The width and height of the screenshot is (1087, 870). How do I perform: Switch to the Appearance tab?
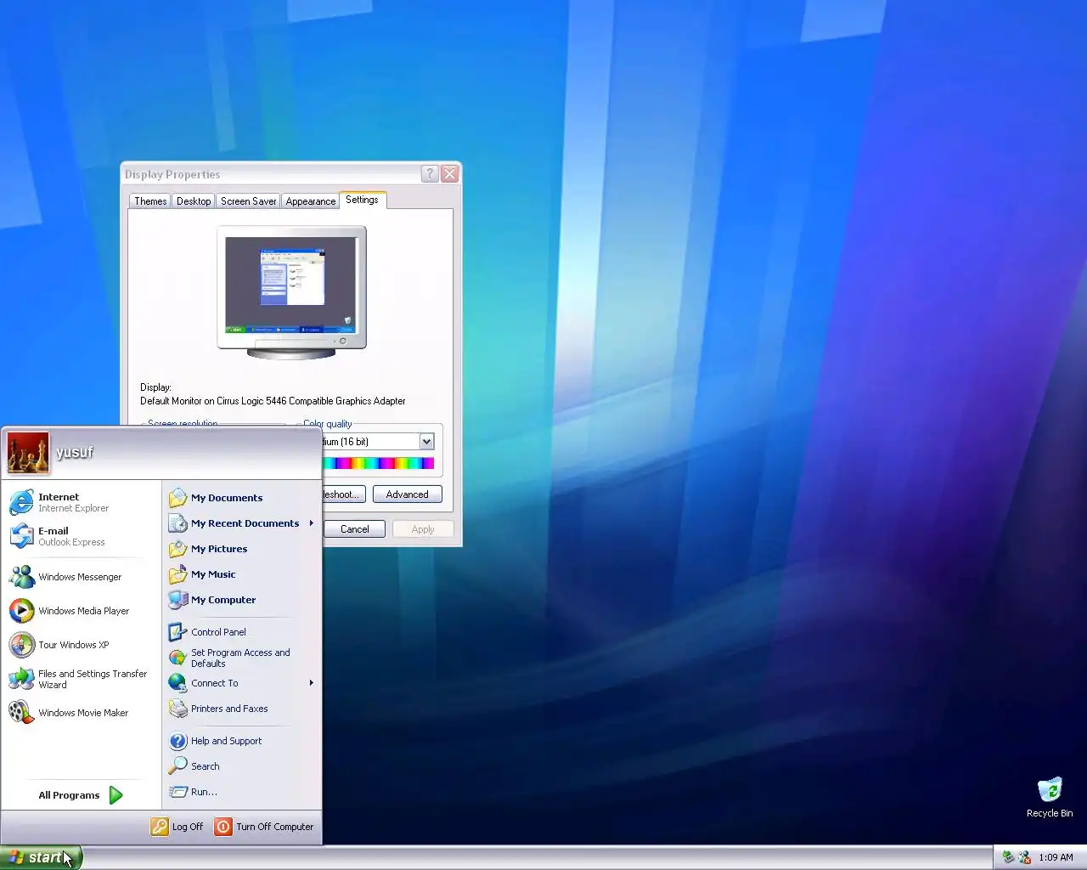(311, 201)
